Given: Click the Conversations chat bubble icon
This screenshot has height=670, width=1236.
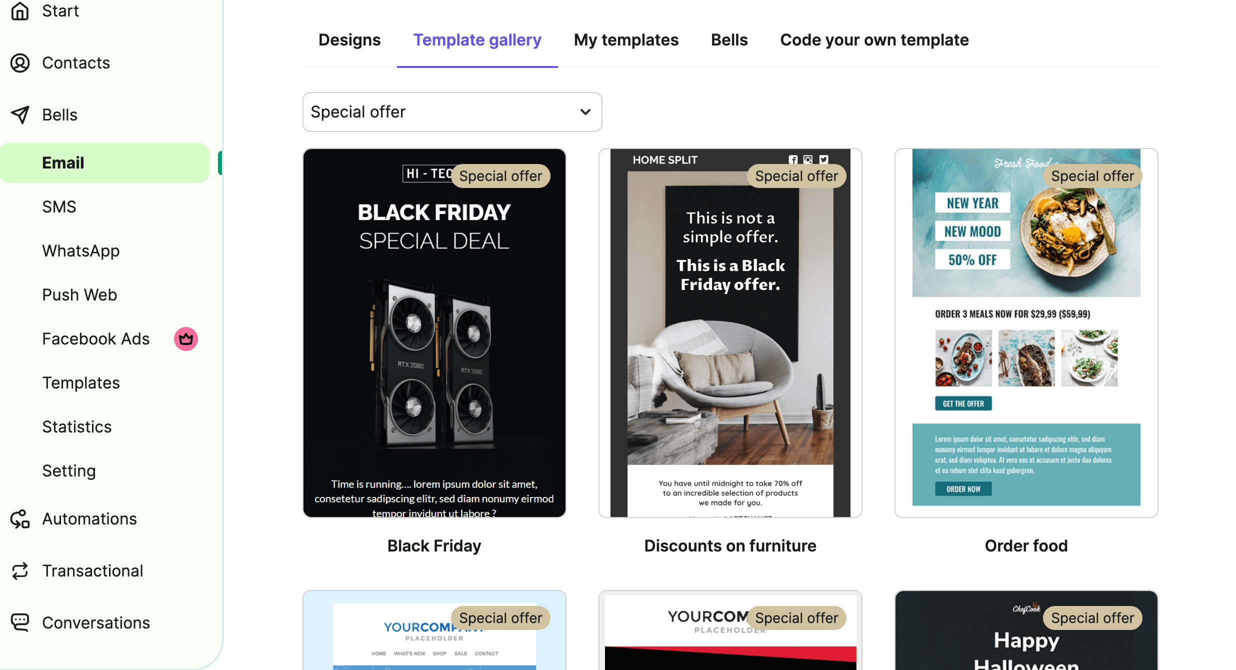Looking at the screenshot, I should coord(20,623).
